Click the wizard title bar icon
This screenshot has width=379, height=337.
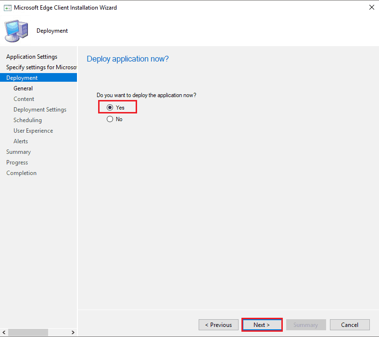(8, 8)
